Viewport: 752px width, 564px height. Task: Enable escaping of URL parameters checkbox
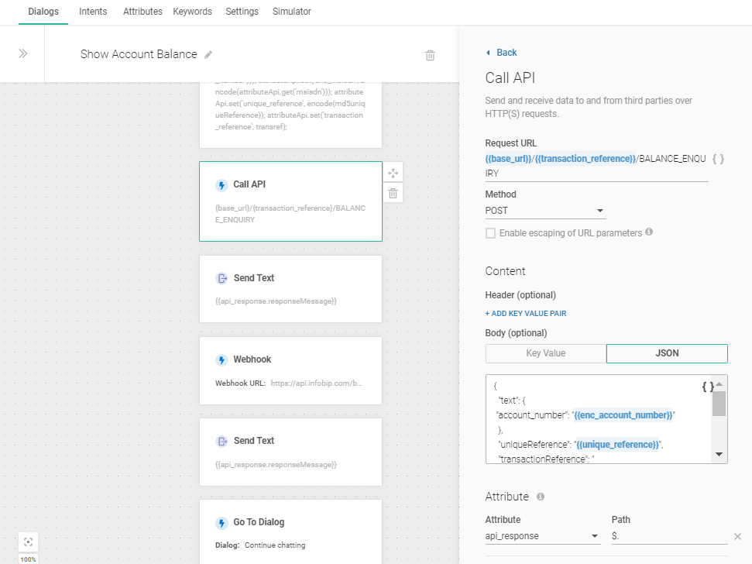pyautogui.click(x=490, y=233)
